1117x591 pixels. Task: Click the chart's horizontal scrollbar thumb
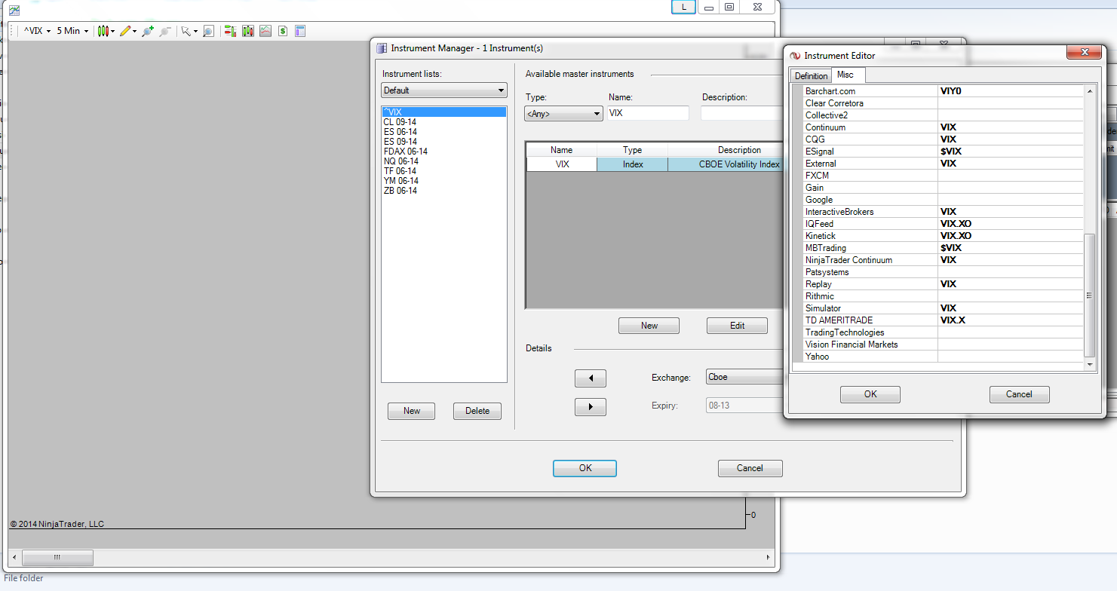(58, 557)
